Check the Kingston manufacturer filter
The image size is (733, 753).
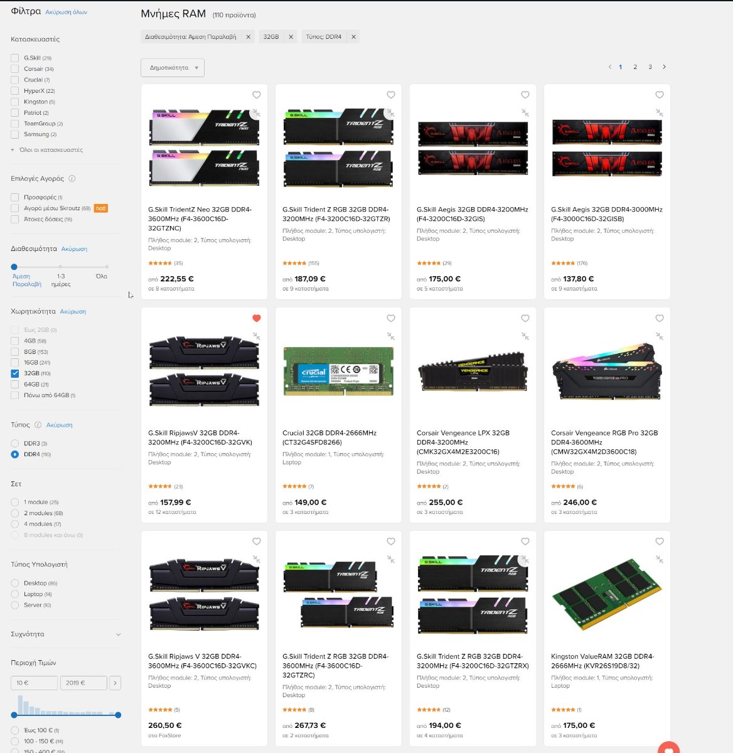(x=14, y=102)
